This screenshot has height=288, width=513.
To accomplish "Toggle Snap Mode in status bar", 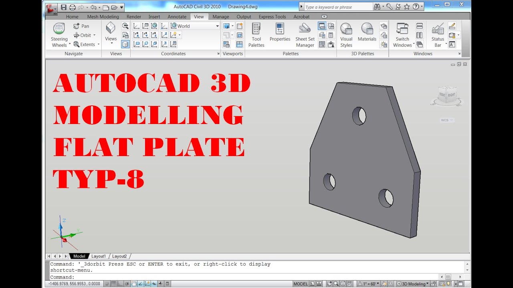I will click(107, 284).
